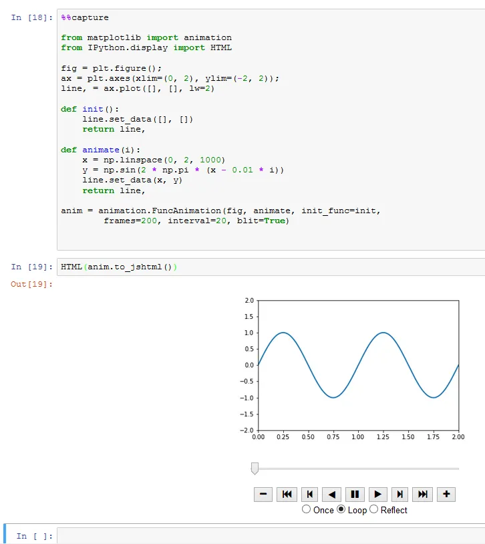Click the In [18] cell prompt

coord(31,17)
